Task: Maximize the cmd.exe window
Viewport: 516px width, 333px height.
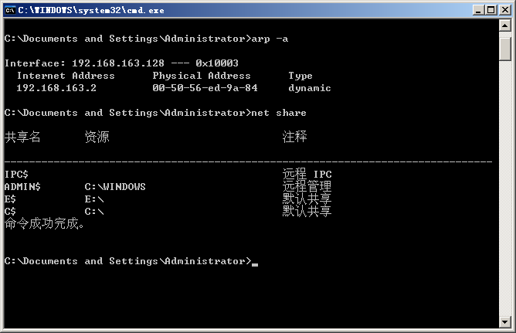Action: click(x=490, y=10)
